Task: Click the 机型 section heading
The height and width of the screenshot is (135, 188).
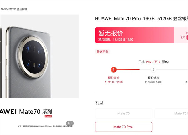Action: (99, 102)
